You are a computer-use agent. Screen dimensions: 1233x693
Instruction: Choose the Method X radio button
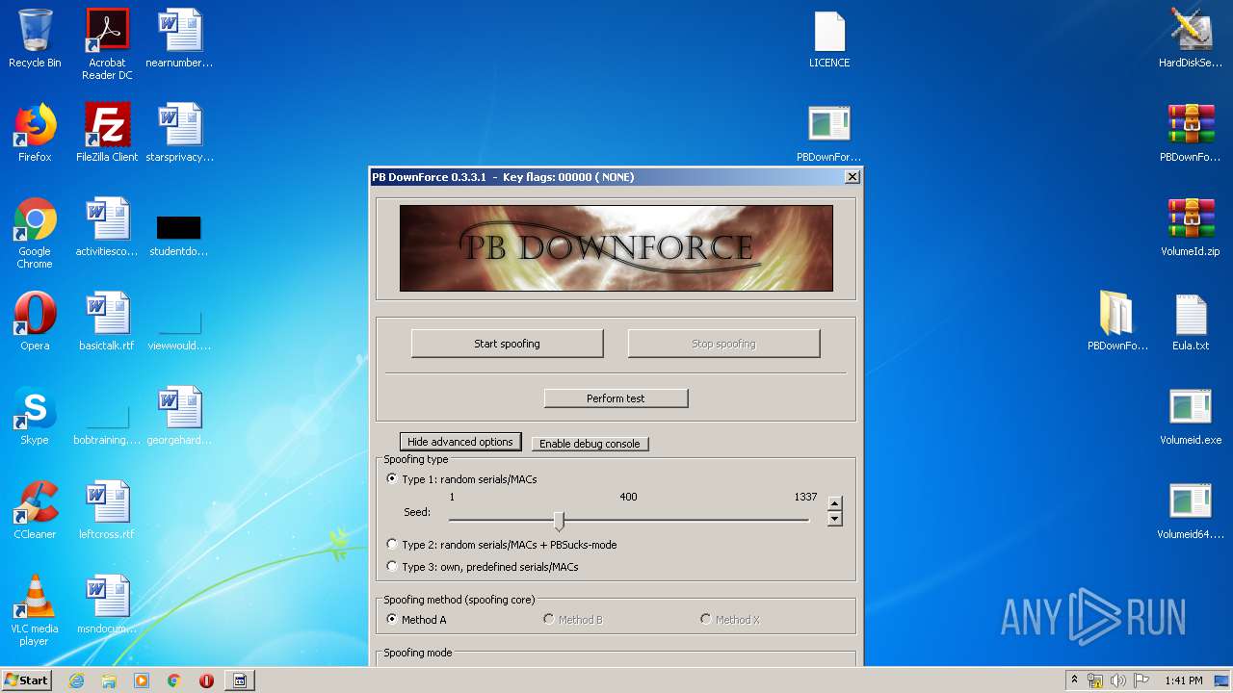pyautogui.click(x=730, y=620)
